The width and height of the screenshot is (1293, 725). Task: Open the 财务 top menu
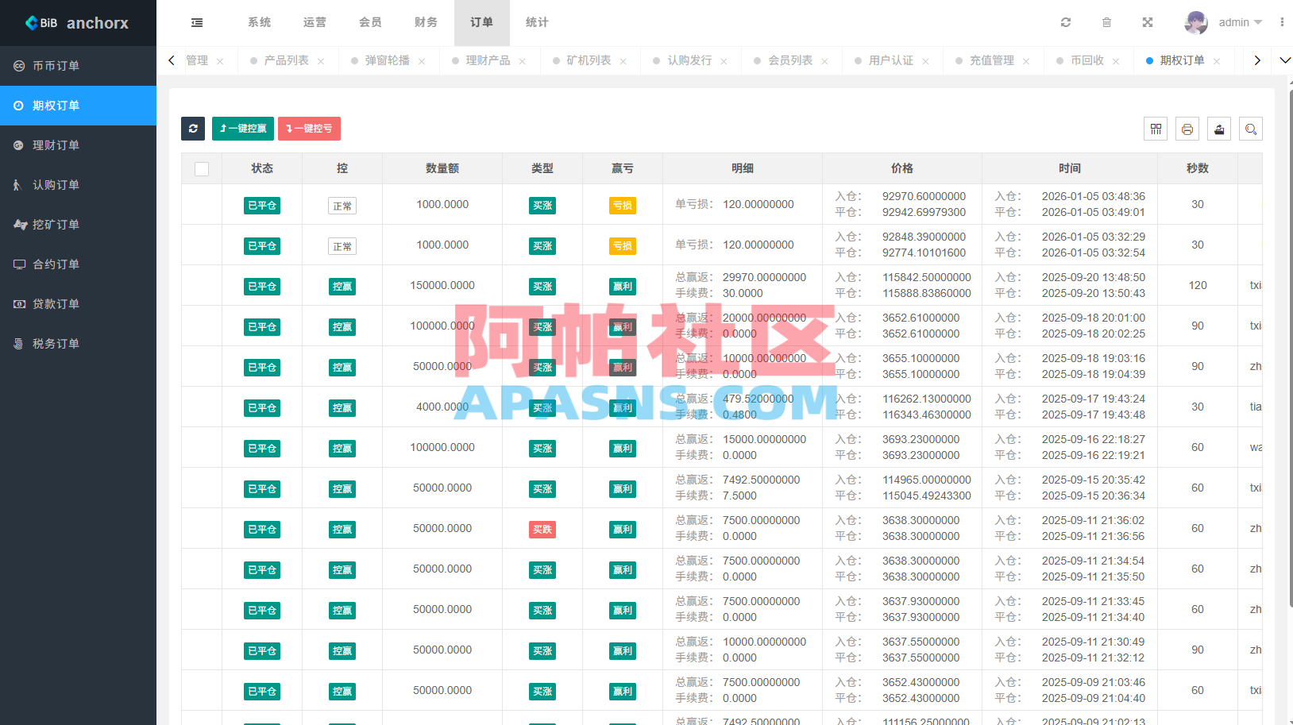pos(426,22)
